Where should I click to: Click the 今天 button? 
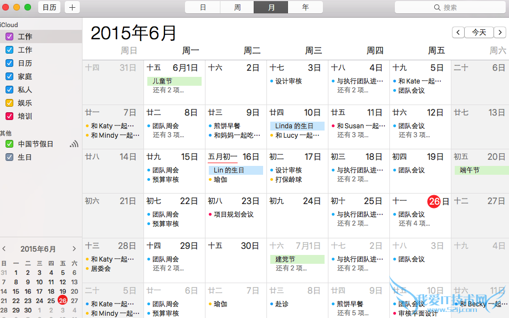tap(479, 33)
